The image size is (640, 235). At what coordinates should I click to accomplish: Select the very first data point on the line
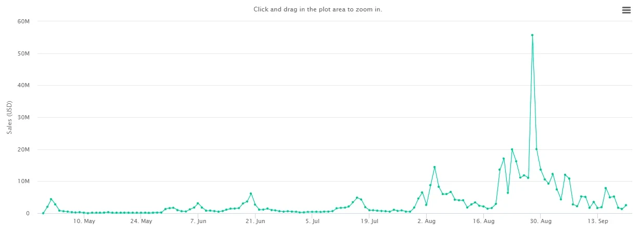(x=43, y=213)
